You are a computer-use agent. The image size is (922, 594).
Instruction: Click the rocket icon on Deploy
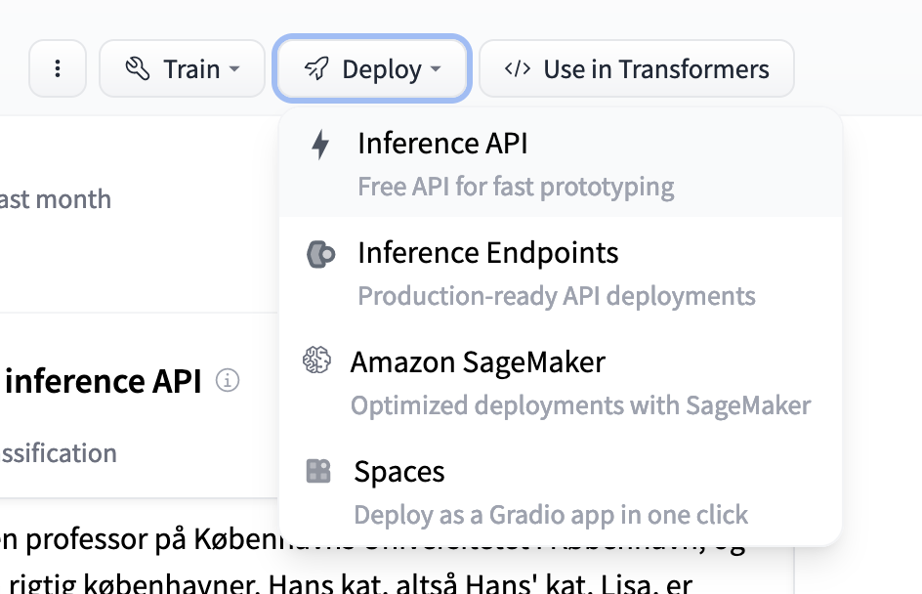click(x=315, y=69)
